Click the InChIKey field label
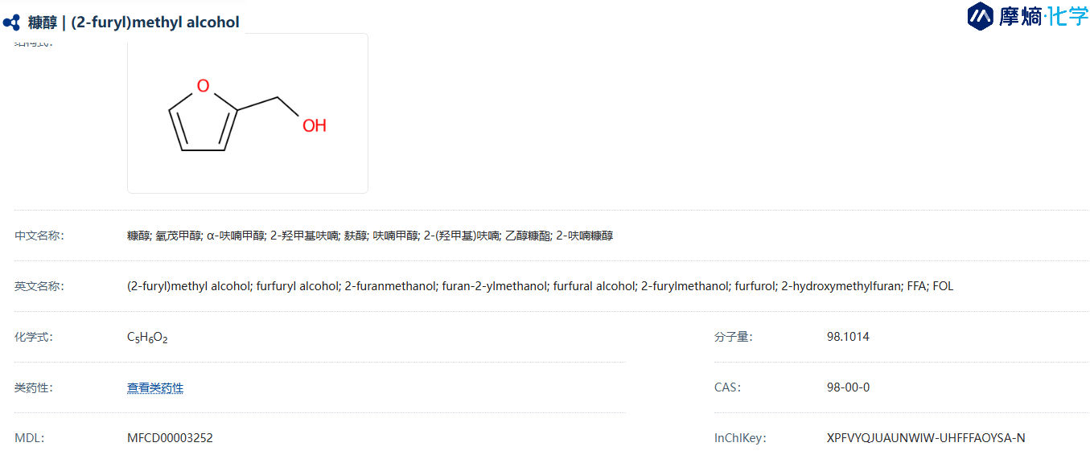Viewport: 1090px width, 459px height. [x=740, y=438]
